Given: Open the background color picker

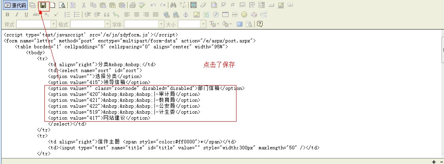Looking at the screenshot, I should click(227, 24).
